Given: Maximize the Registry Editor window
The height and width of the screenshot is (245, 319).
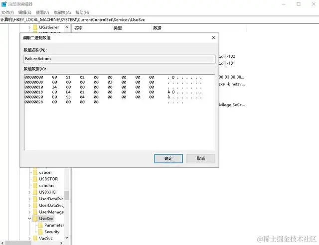Looking at the screenshot, I should click(x=299, y=4).
